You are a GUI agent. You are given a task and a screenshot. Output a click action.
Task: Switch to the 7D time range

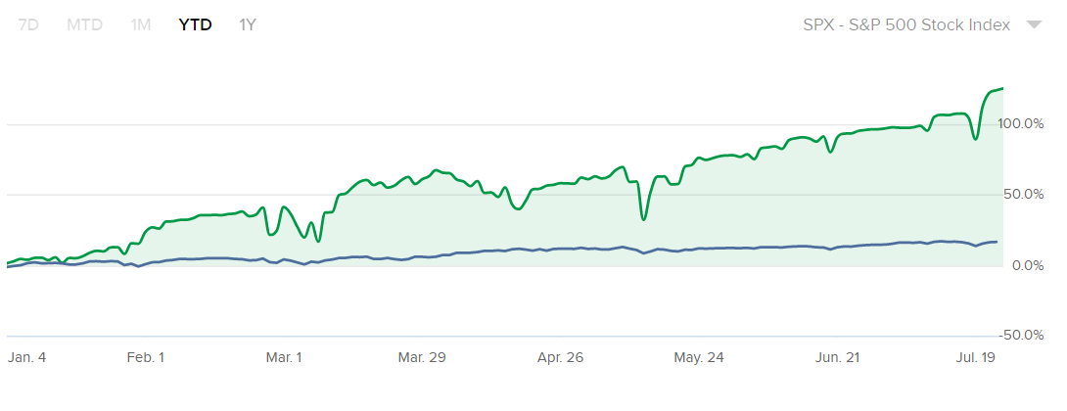pyautogui.click(x=28, y=24)
